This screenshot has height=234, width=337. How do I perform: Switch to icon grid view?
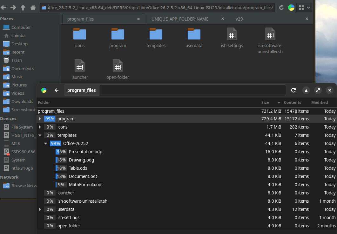[x=301, y=8]
